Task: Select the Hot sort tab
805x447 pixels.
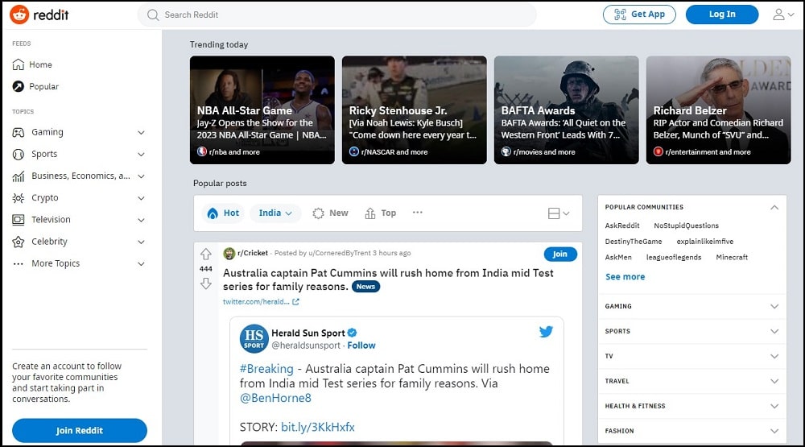Action: coord(223,213)
